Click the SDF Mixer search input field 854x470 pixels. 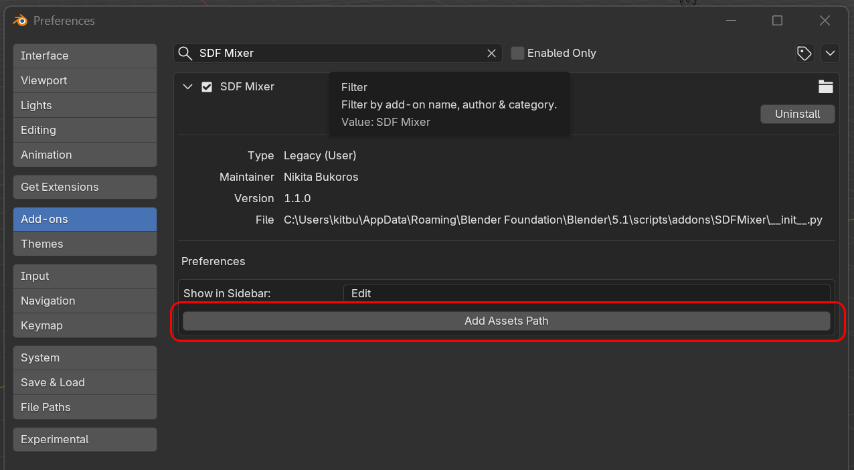click(338, 53)
